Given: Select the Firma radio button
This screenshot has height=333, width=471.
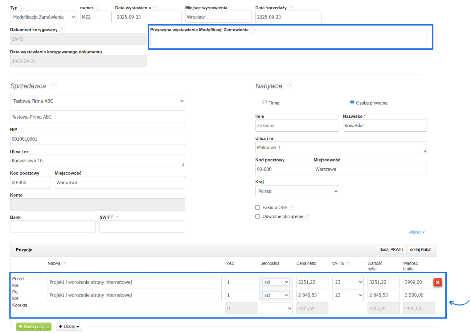Looking at the screenshot, I should click(264, 102).
